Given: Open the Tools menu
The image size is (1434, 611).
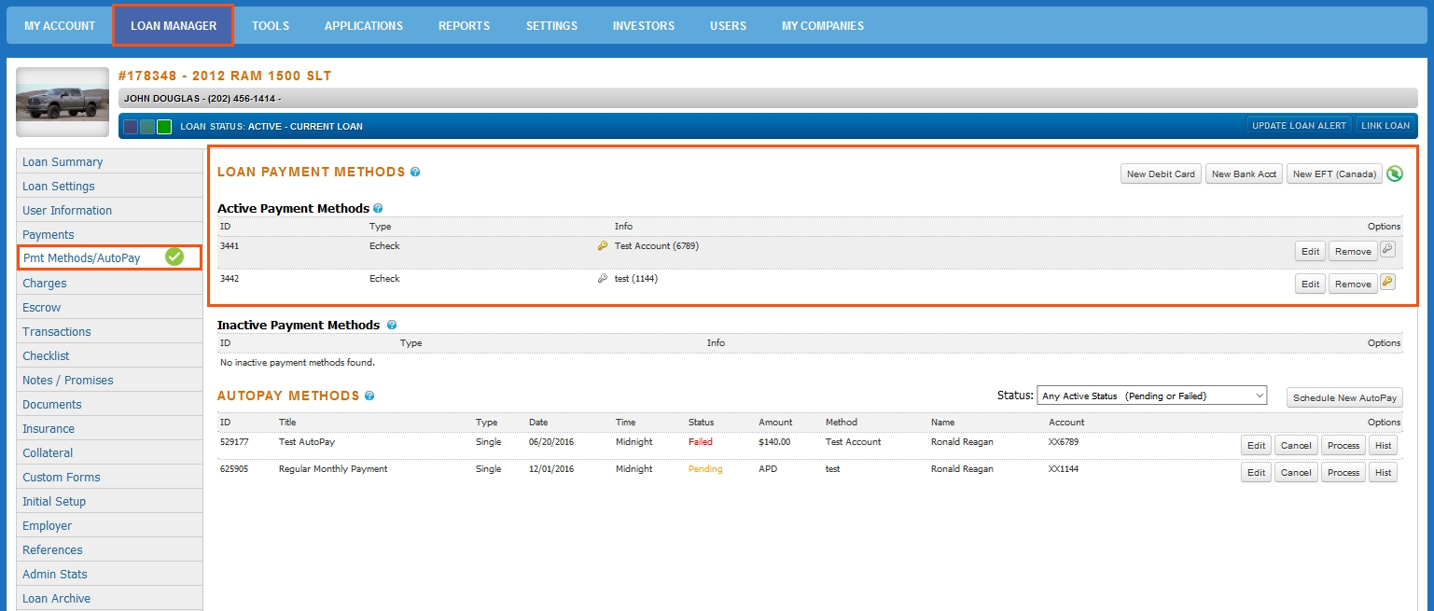Looking at the screenshot, I should point(271,26).
